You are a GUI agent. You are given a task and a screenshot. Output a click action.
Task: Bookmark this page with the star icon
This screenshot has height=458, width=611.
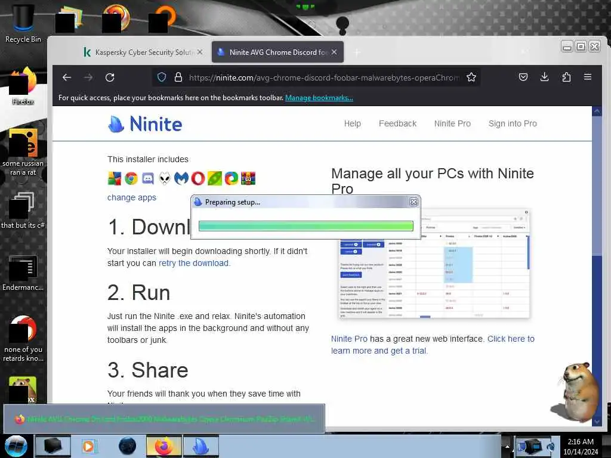coord(471,77)
